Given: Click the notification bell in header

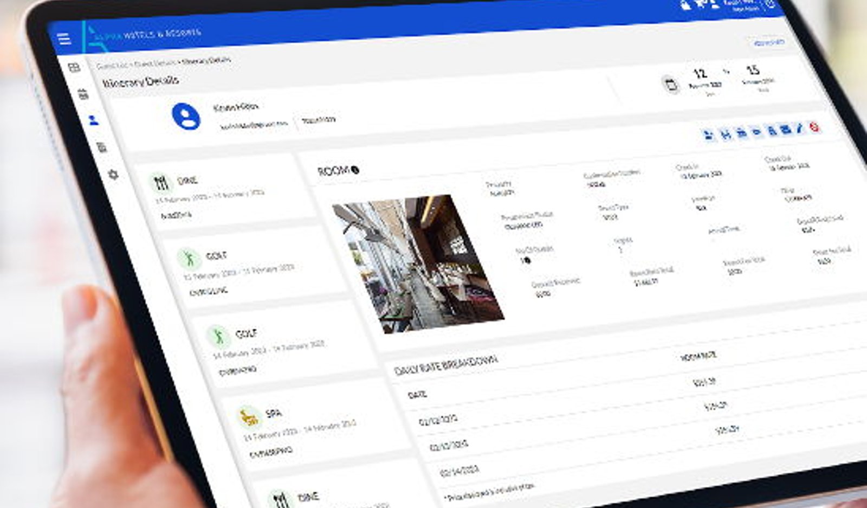Looking at the screenshot, I should tap(686, 5).
